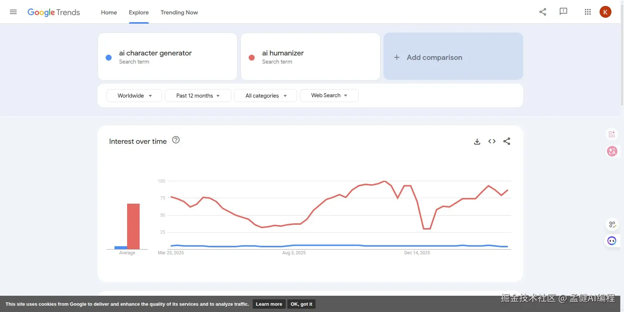Click the account avatar K
624x312 pixels.
pos(605,12)
